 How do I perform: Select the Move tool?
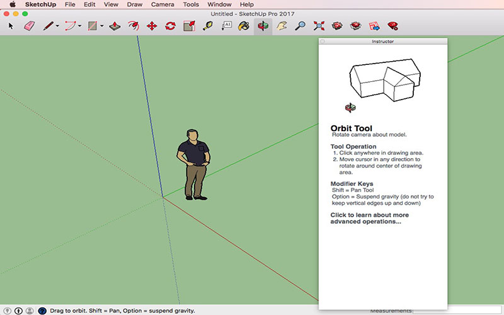[x=152, y=26]
